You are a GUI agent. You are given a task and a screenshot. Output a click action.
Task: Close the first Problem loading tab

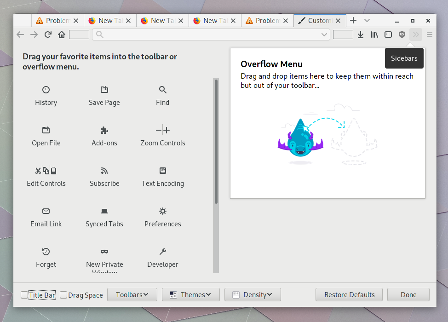coord(76,21)
